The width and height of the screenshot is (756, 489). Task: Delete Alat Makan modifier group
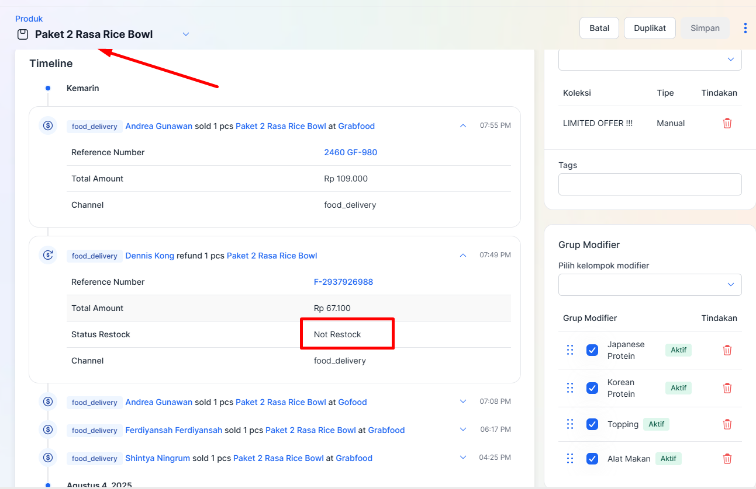pos(727,459)
